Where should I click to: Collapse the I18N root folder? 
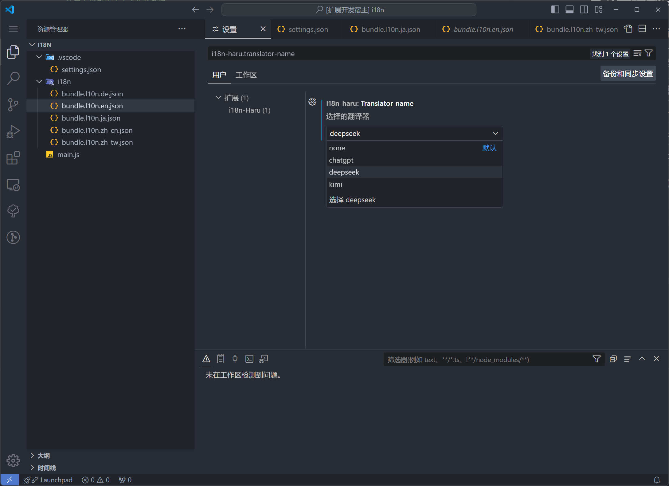click(32, 45)
